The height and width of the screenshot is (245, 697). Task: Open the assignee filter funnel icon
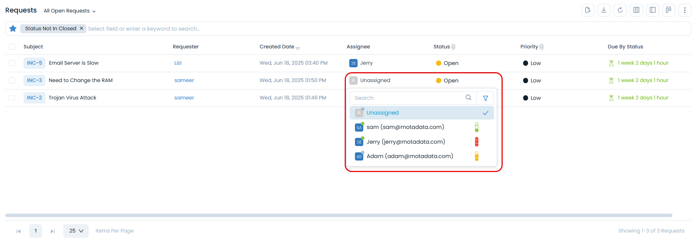tap(485, 98)
